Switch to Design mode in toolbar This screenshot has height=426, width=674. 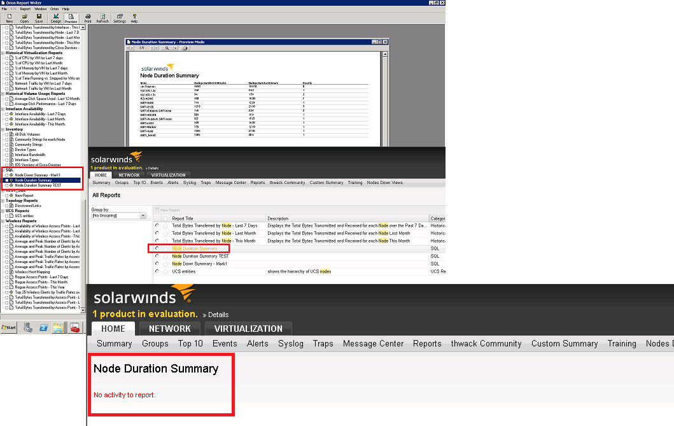click(x=56, y=18)
